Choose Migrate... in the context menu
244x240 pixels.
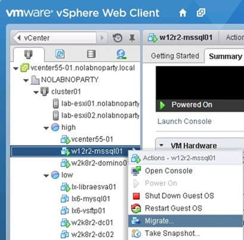[186, 221]
